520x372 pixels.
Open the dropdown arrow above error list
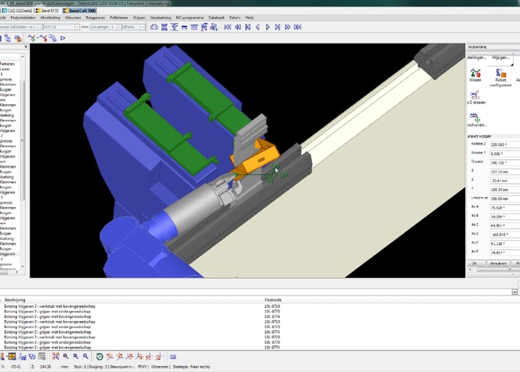pyautogui.click(x=515, y=292)
